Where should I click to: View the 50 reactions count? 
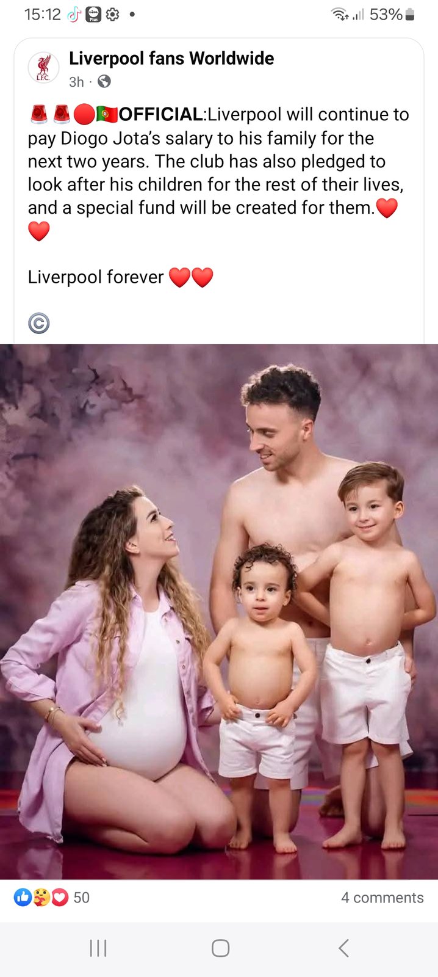[x=81, y=898]
